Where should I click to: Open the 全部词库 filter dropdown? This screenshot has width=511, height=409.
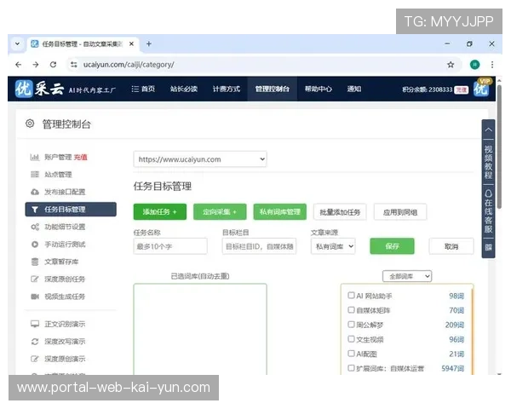pos(407,276)
